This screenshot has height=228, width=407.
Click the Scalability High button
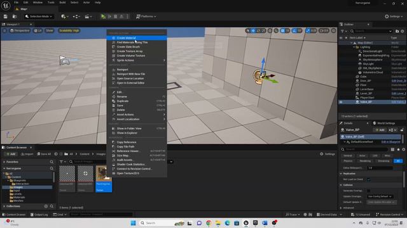[x=69, y=30]
